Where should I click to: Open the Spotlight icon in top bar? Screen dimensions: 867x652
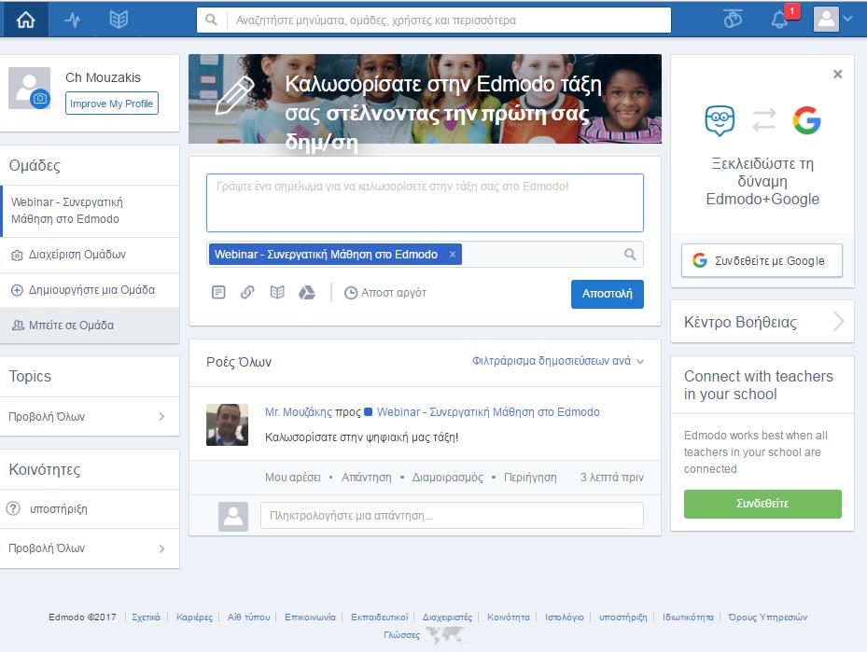733,20
